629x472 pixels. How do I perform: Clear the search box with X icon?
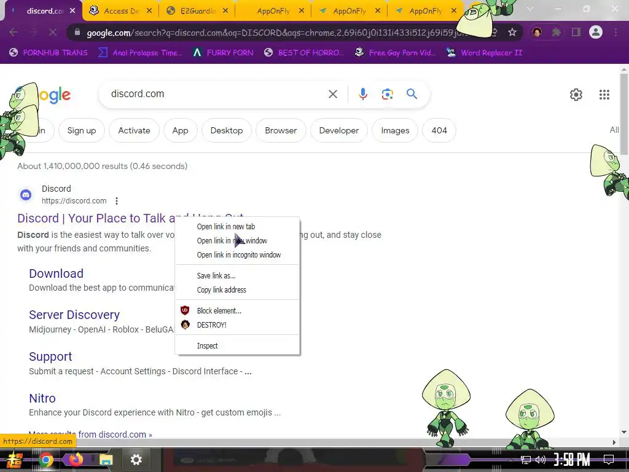(332, 94)
